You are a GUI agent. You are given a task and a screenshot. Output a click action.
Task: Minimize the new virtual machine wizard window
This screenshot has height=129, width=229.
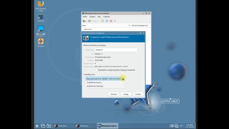tap(137, 33)
